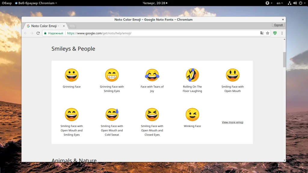Open the Обзор activities overview
Image resolution: width=308 pixels, height=173 pixels.
[7, 3]
